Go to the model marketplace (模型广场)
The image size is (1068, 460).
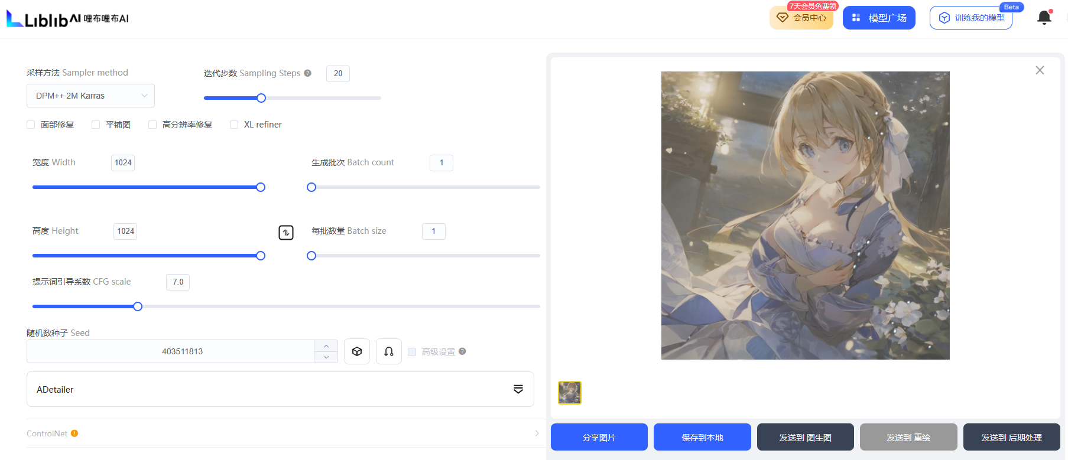879,18
